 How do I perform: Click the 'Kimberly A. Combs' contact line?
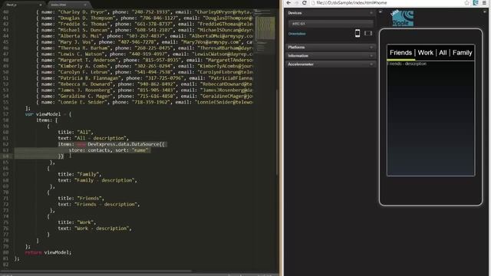(144, 66)
